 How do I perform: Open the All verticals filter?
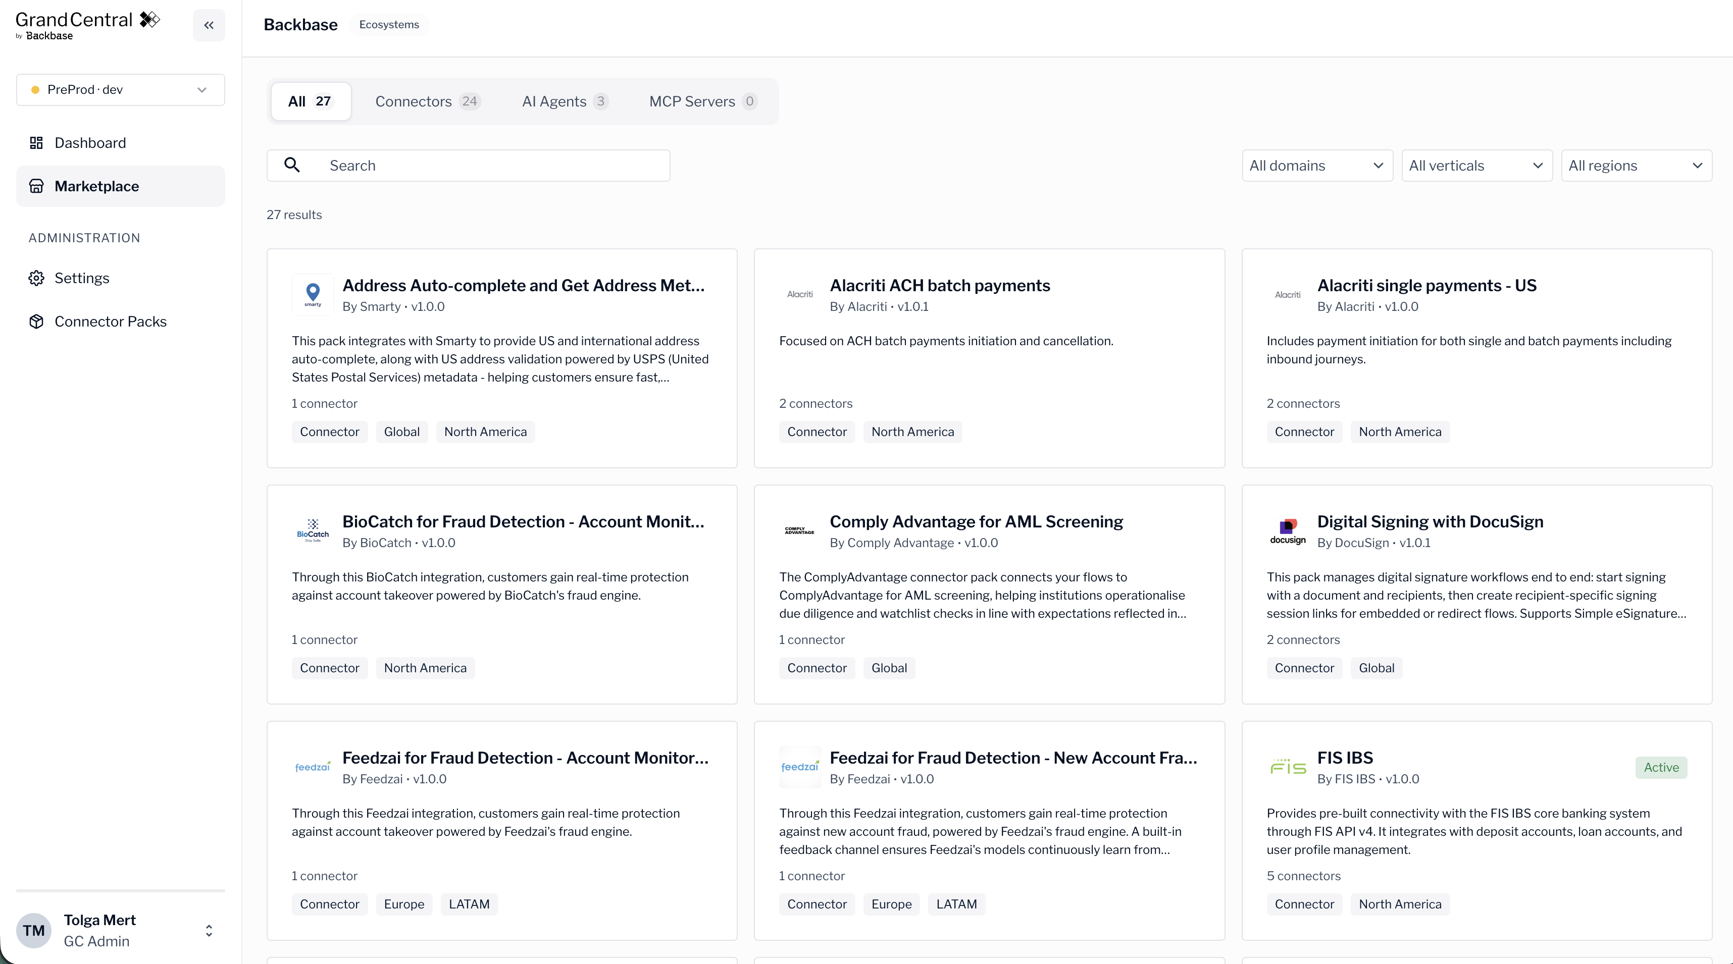coord(1476,166)
